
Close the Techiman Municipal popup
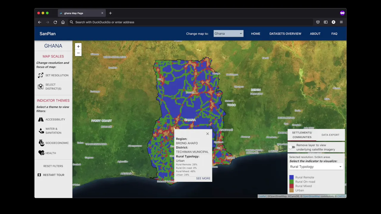pyautogui.click(x=207, y=134)
